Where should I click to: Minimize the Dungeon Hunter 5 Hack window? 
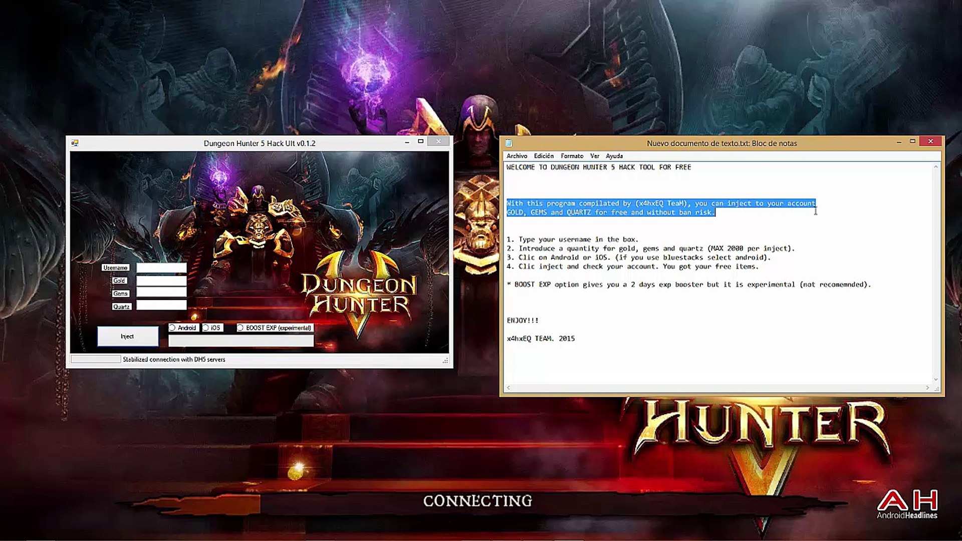(407, 142)
